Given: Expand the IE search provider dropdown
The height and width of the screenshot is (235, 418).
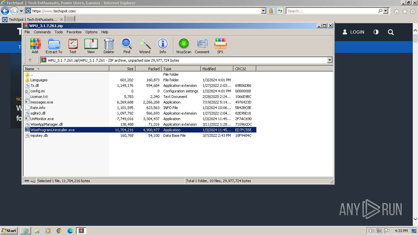Looking at the screenshot, I should tap(386, 11).
